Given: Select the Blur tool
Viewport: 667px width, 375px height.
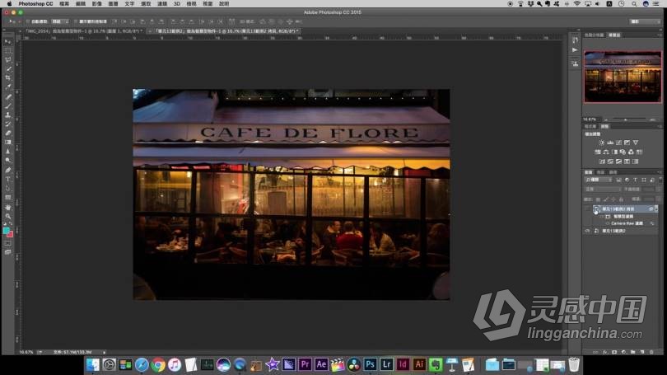Looking at the screenshot, I should [x=7, y=152].
